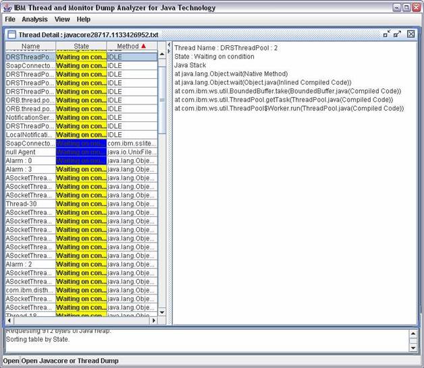Click the yellow state cell in Thread-30 row
The height and width of the screenshot is (368, 424).
click(81, 204)
